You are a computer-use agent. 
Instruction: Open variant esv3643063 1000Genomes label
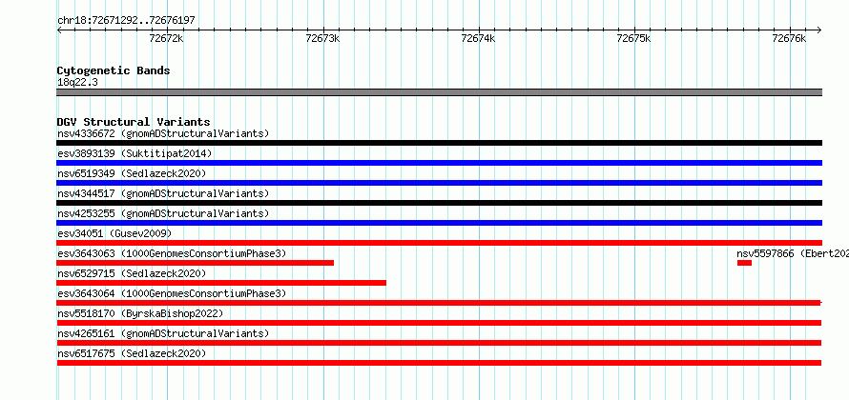point(172,253)
